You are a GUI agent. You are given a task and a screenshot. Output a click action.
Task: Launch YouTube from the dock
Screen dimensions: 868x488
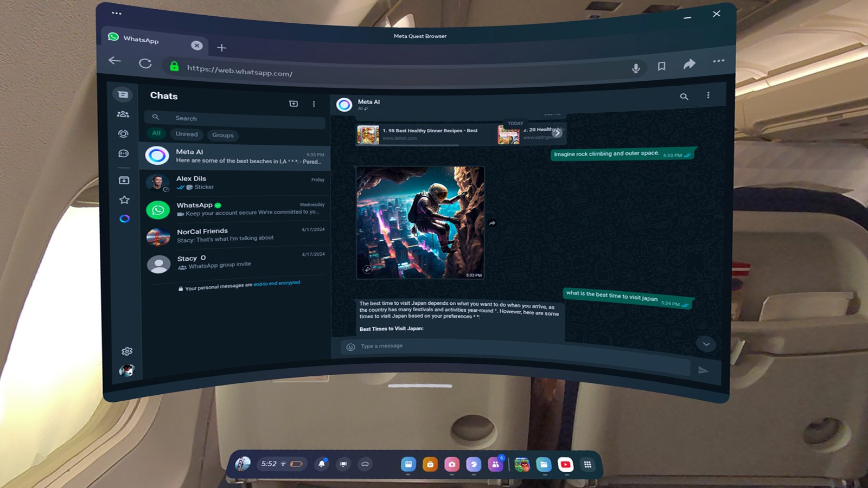pyautogui.click(x=565, y=465)
